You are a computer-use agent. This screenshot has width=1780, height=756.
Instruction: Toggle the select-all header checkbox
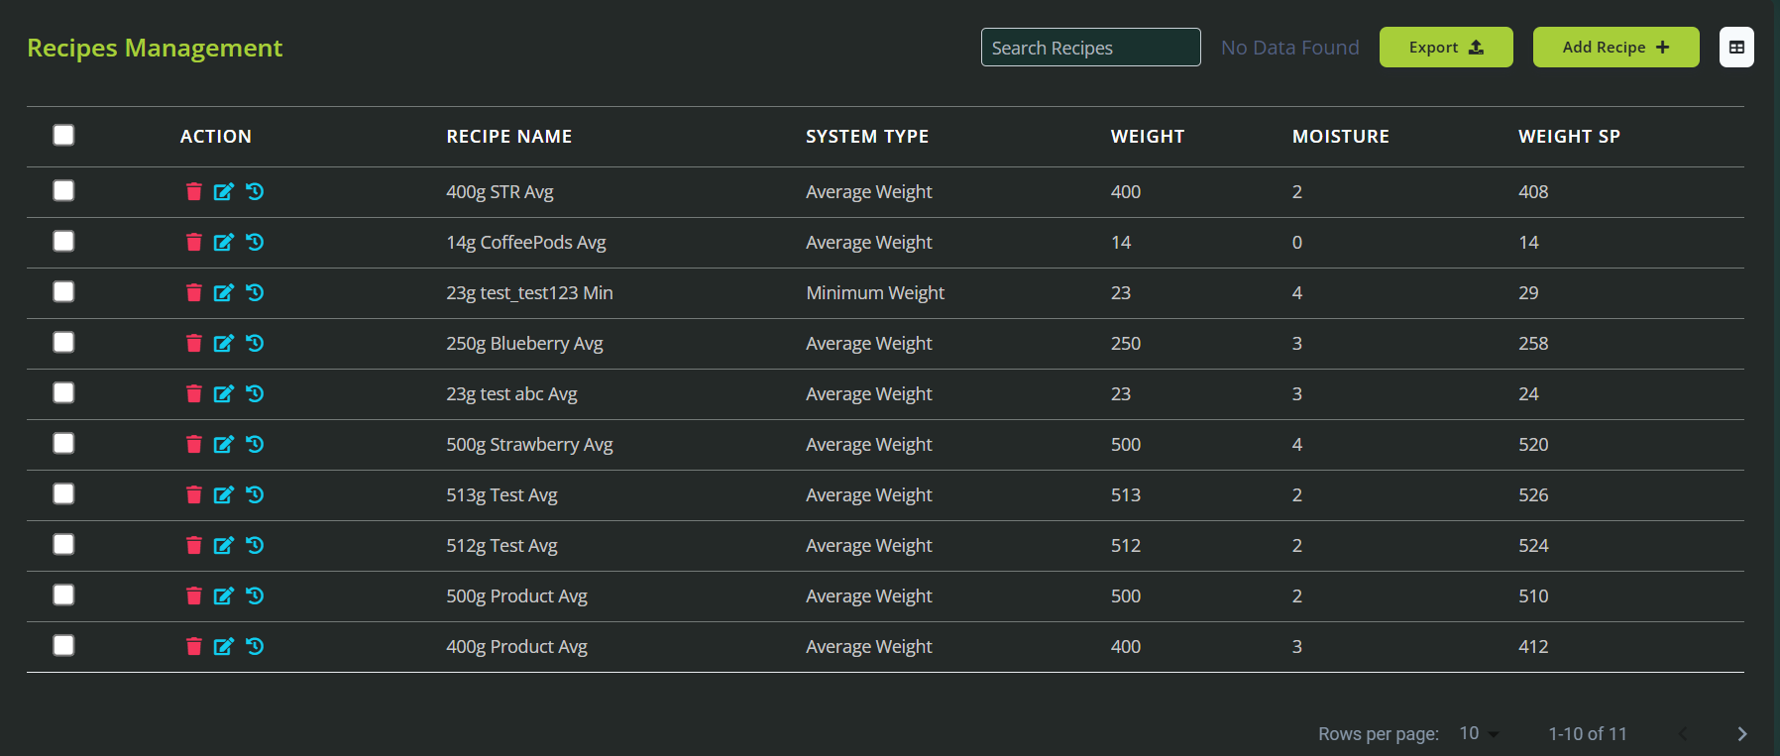click(x=63, y=135)
